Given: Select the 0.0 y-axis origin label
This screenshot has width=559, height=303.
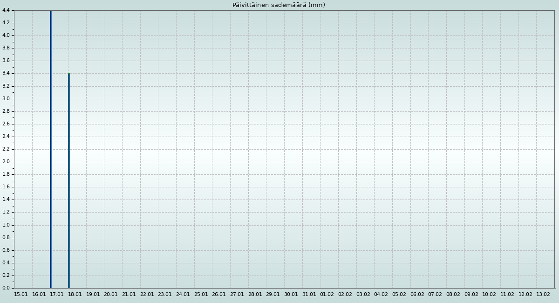Looking at the screenshot, I should pos(6,288).
